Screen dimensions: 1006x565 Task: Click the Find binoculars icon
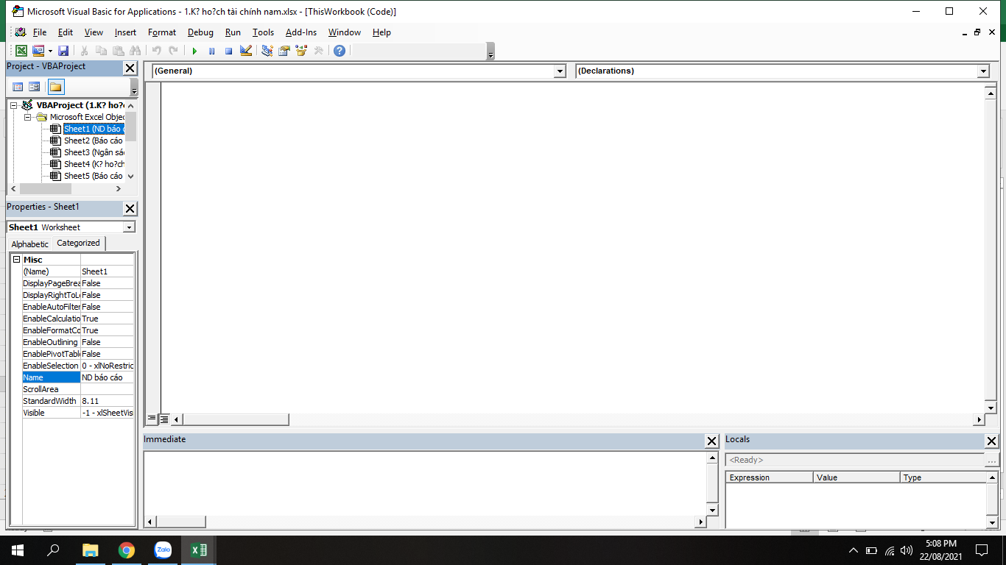(x=135, y=51)
